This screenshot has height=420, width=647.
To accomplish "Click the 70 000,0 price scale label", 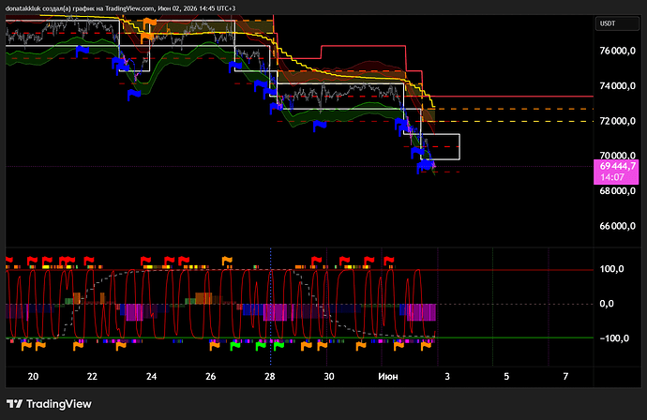I will [617, 156].
